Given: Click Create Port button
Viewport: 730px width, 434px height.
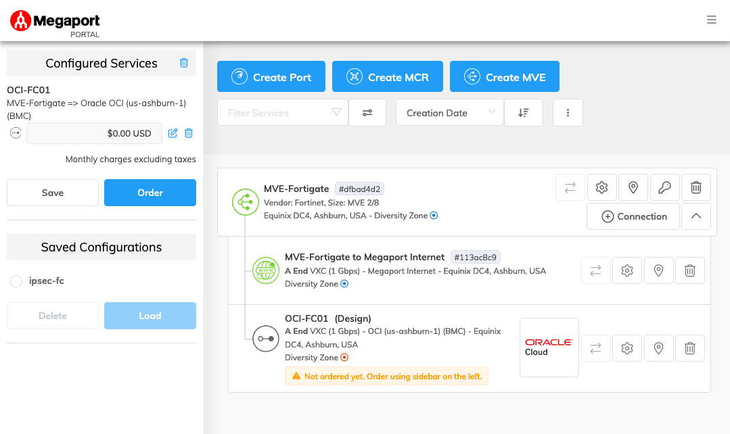Looking at the screenshot, I should pyautogui.click(x=271, y=76).
